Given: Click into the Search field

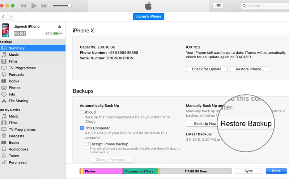Looking at the screenshot, I should [x=265, y=6].
